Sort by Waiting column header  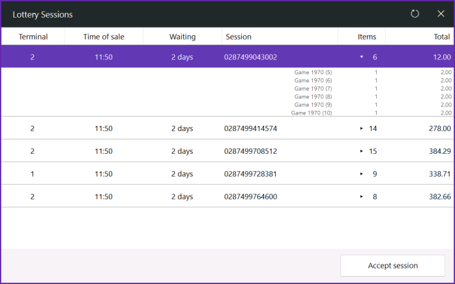[183, 36]
